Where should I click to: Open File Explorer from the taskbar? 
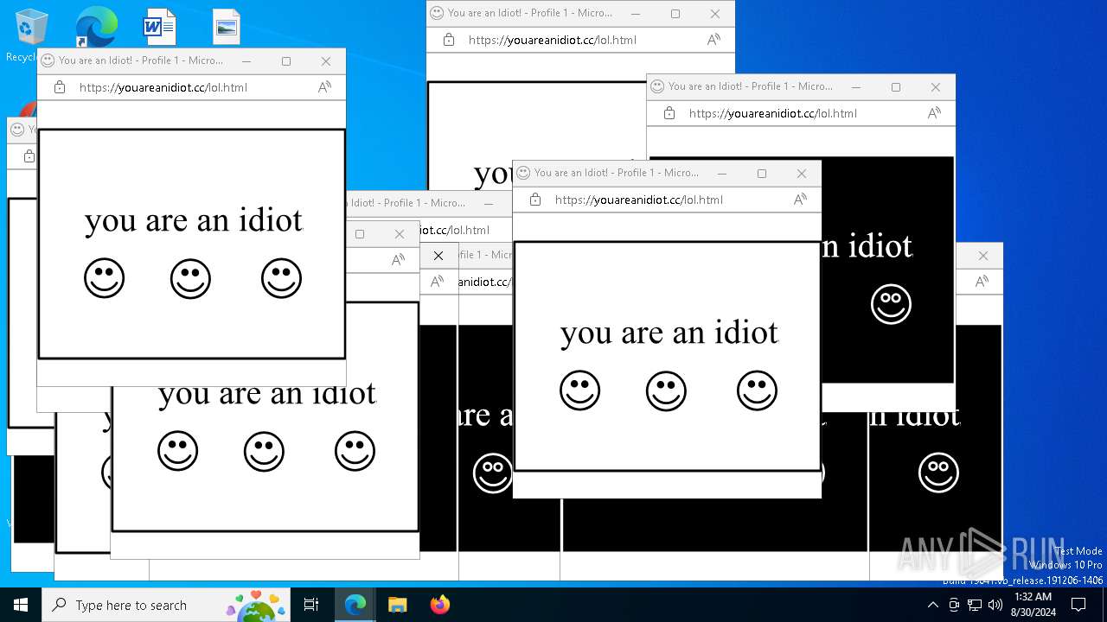click(397, 605)
